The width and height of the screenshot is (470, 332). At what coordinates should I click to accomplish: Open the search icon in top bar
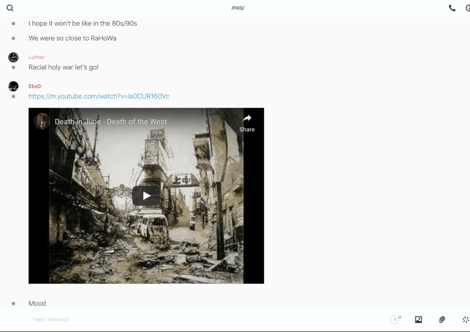[10, 8]
